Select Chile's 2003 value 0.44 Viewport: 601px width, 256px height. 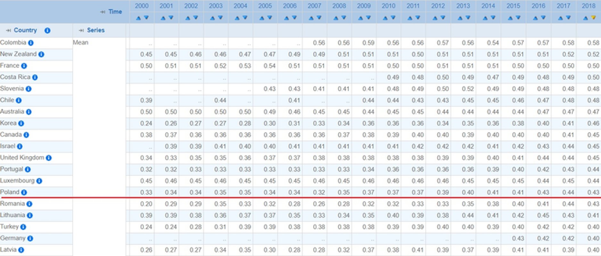(x=220, y=100)
